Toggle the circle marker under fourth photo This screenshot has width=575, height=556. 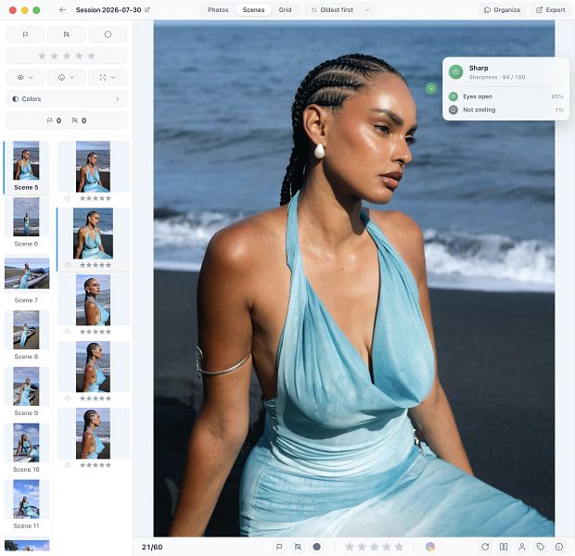click(67, 398)
